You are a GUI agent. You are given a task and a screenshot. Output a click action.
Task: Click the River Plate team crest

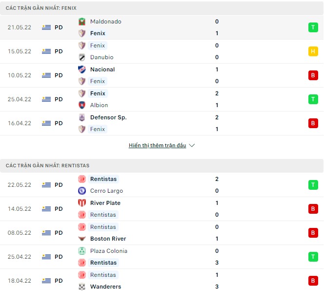82,203
